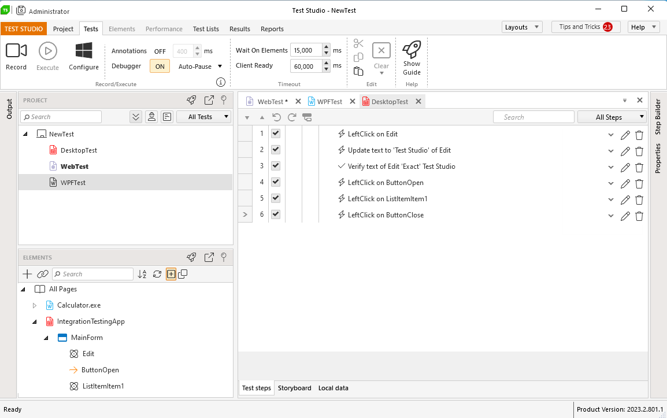Click the Copy icon in Edit group
Image resolution: width=667 pixels, height=418 pixels.
[x=358, y=57]
